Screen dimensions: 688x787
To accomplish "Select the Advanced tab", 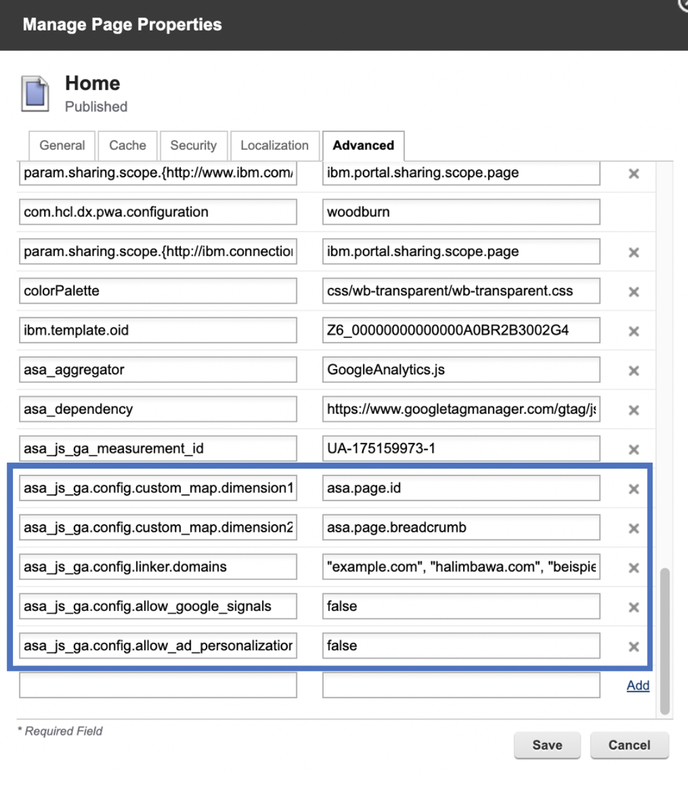I will [364, 145].
